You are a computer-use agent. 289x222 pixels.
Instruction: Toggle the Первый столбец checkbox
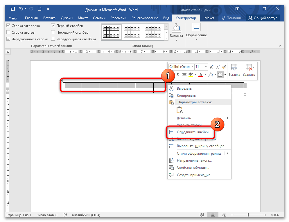pos(53,26)
